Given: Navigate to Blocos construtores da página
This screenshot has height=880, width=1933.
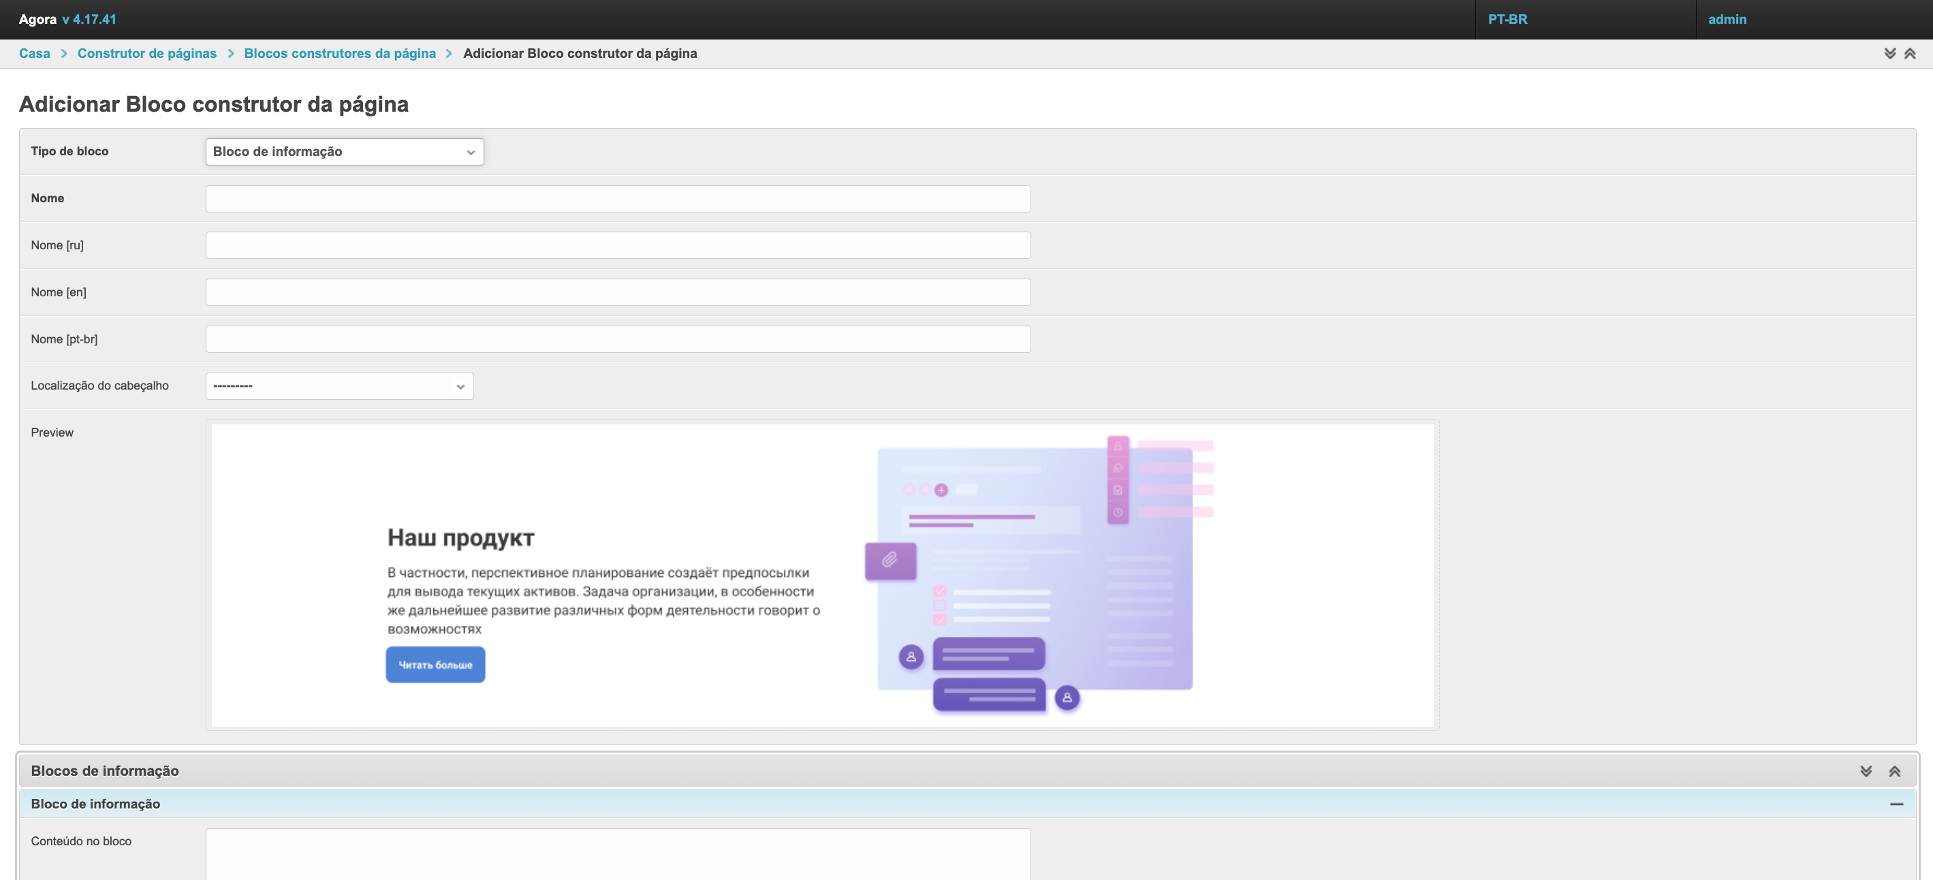Looking at the screenshot, I should point(339,53).
